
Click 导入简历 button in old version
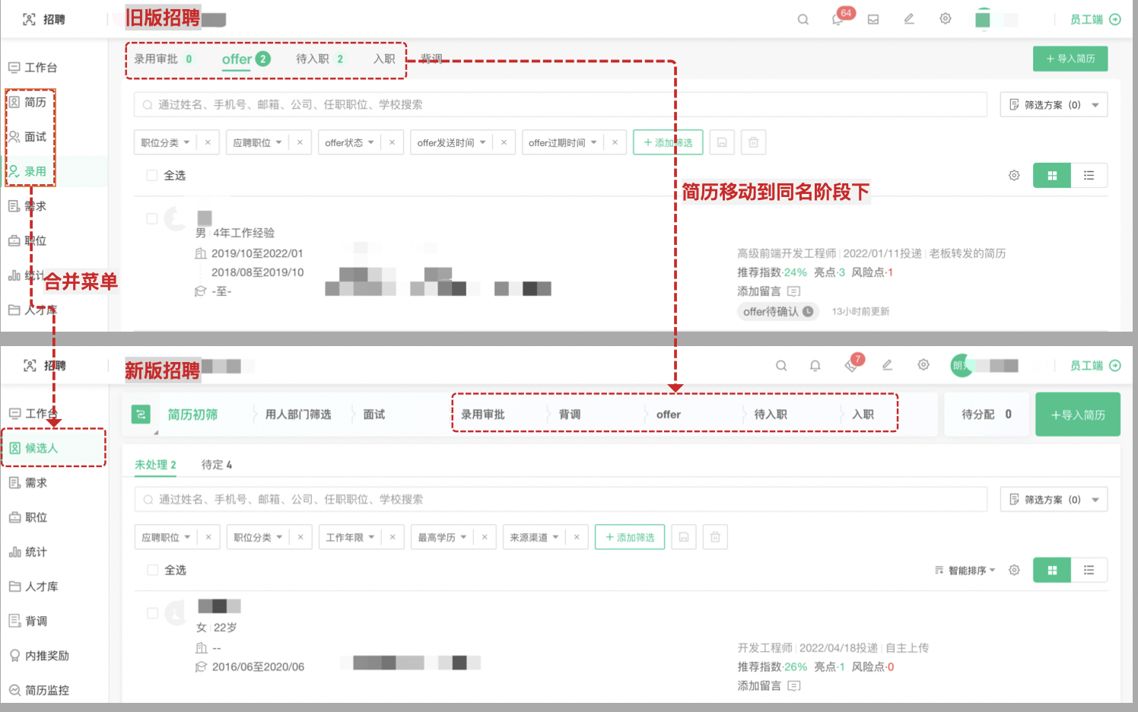tap(1070, 59)
